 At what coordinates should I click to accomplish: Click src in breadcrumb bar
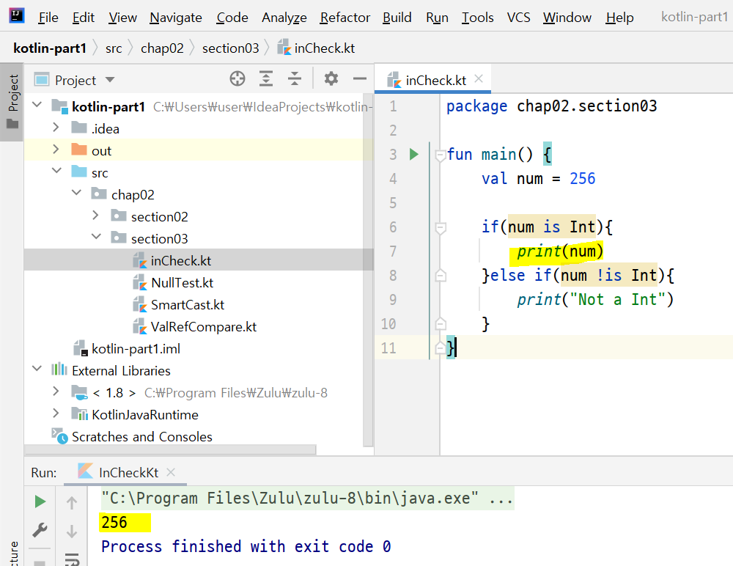pos(114,48)
